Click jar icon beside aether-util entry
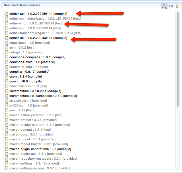Image resolution: width=182 pixels, height=173 pixels. 7,38
